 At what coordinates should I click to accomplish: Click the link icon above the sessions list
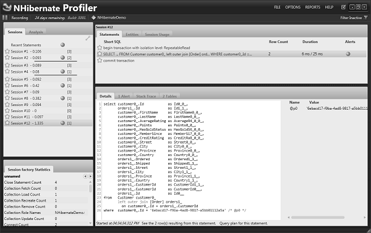click(x=88, y=38)
